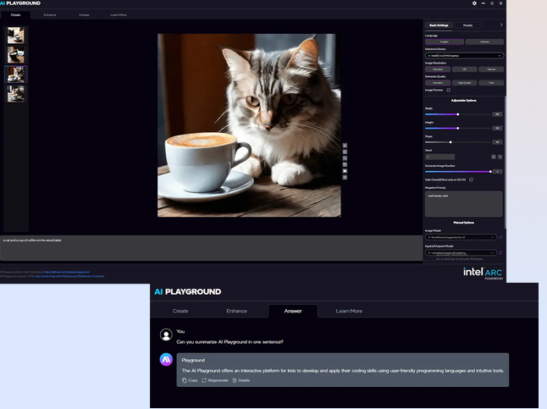Image resolution: width=547 pixels, height=409 pixels.
Task: Regenerate the Playground answer
Action: [215, 380]
